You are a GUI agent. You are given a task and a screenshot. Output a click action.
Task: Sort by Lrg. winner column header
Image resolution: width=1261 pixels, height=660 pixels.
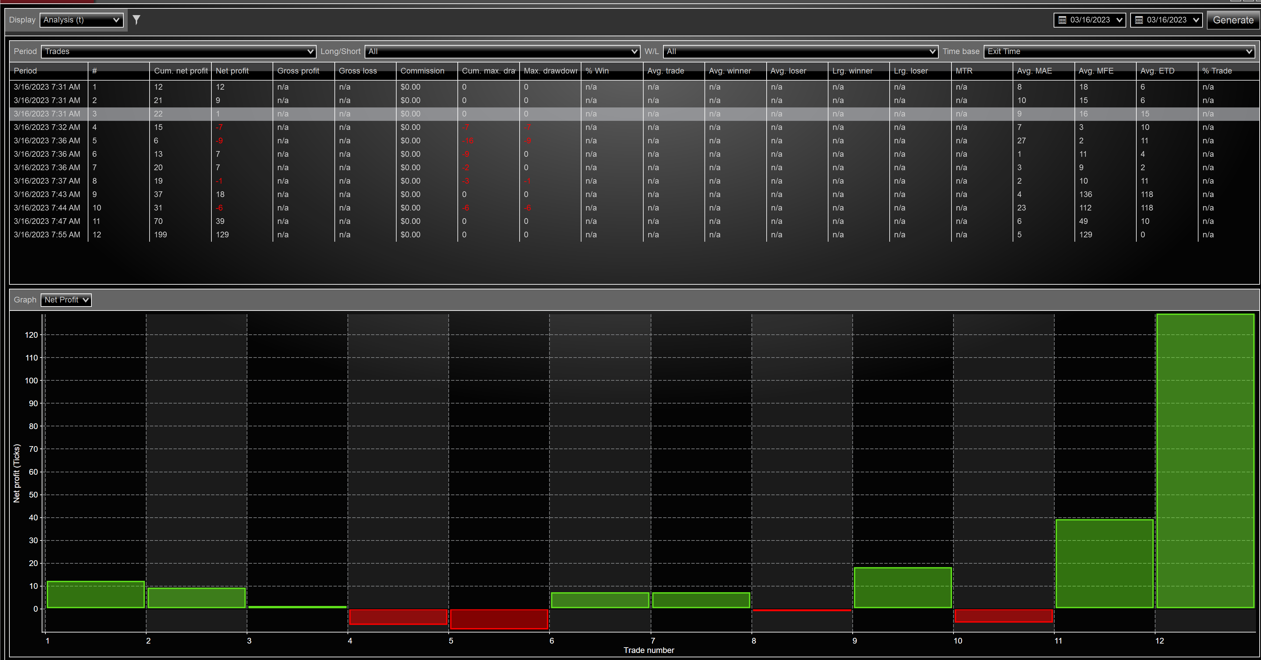[x=859, y=71]
